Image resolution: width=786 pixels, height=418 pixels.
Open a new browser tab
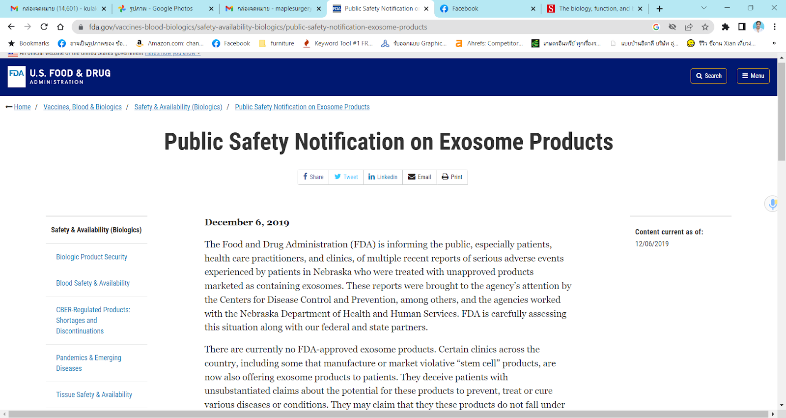(x=660, y=8)
